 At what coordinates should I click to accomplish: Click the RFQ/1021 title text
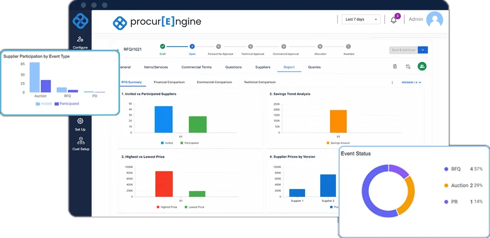tap(132, 49)
